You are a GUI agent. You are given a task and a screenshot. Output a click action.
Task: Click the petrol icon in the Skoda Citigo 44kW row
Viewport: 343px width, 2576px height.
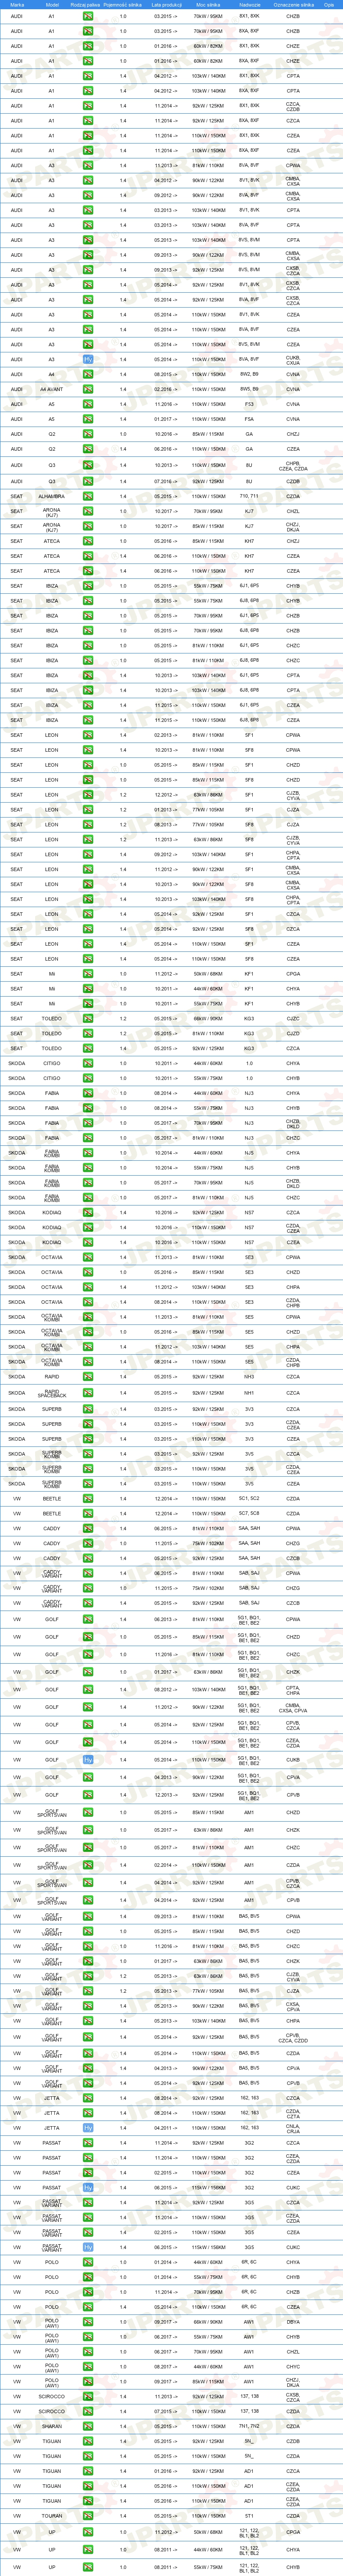pyautogui.click(x=88, y=1063)
